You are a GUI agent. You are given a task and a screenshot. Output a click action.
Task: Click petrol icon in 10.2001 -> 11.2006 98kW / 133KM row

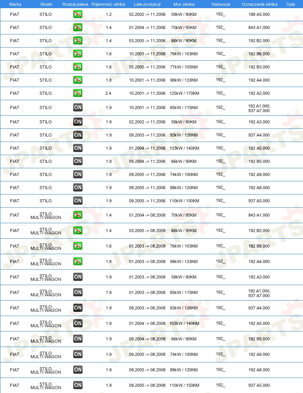point(78,80)
